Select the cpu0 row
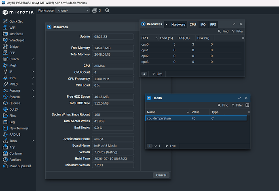This screenshot has height=191, width=279. (191, 44)
